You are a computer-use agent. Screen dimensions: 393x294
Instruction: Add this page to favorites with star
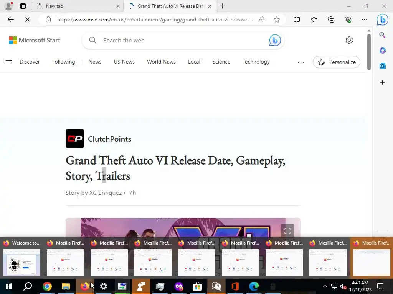pyautogui.click(x=276, y=20)
